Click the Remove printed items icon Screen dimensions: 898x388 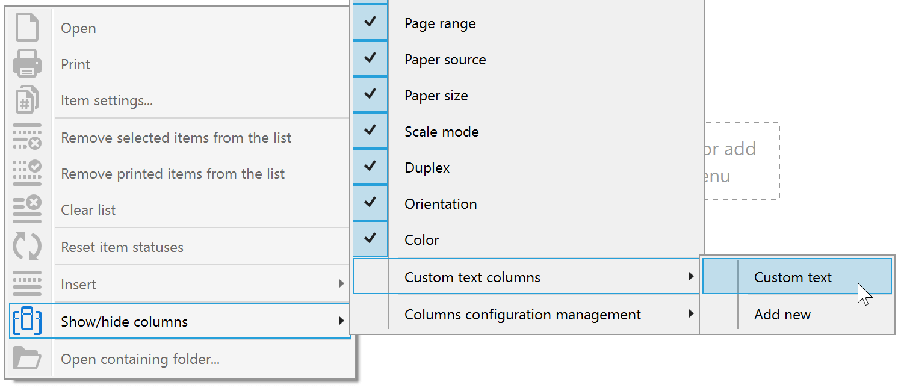(27, 173)
